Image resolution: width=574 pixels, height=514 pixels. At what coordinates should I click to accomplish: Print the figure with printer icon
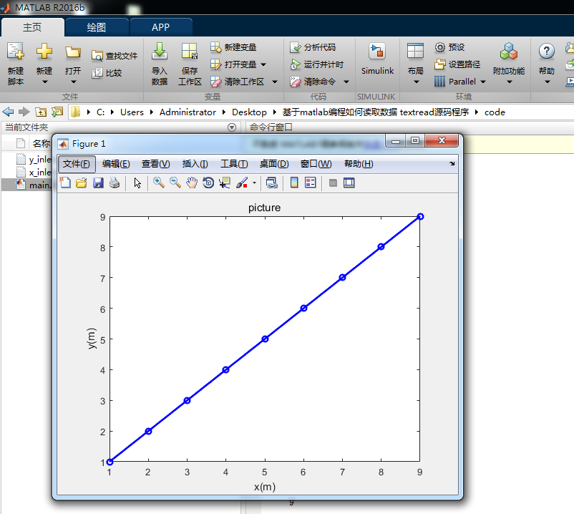point(115,183)
